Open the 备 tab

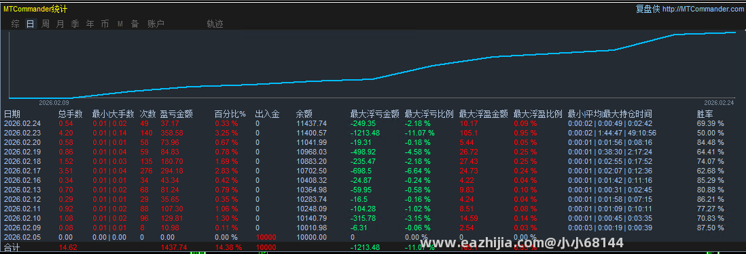click(x=135, y=24)
